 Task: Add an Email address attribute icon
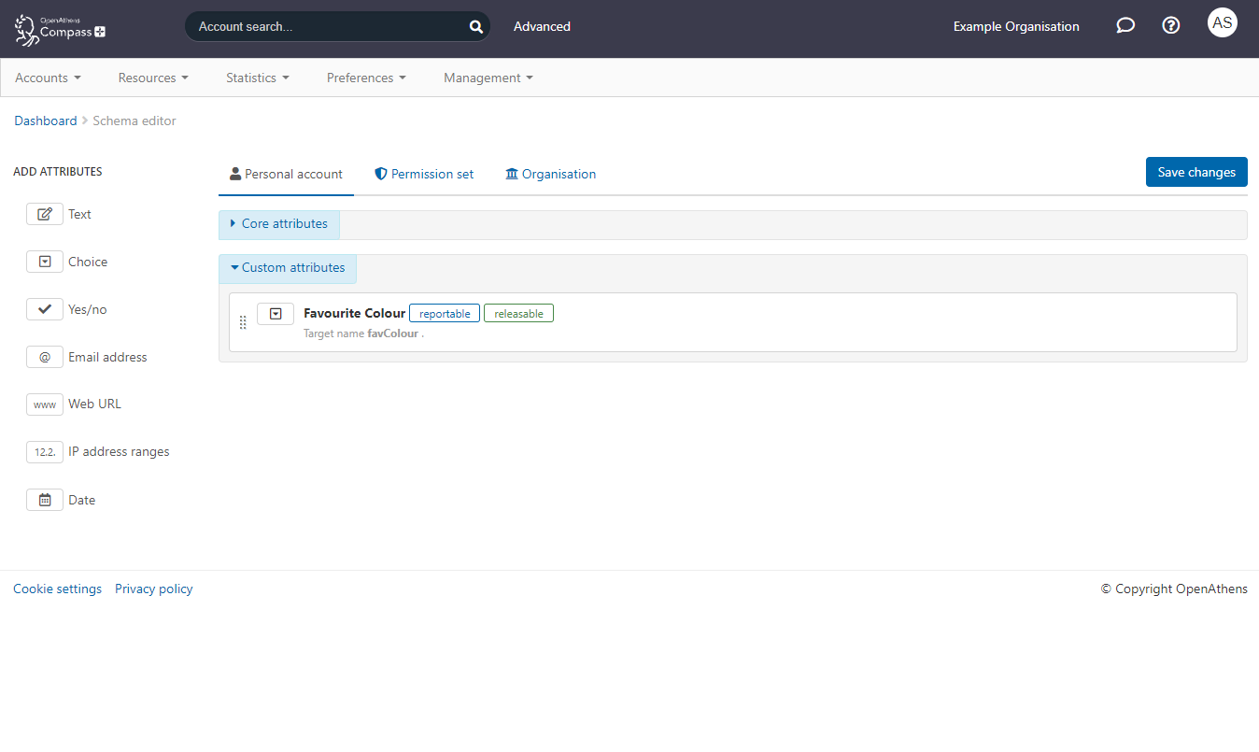click(x=45, y=357)
